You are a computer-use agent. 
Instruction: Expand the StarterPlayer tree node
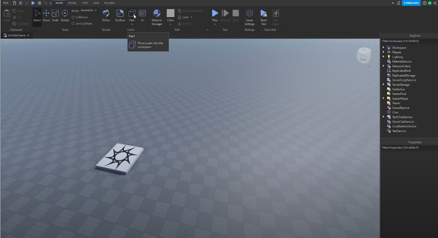tap(384, 98)
